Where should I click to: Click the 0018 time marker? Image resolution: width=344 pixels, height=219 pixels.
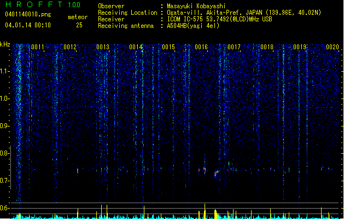[267, 47]
